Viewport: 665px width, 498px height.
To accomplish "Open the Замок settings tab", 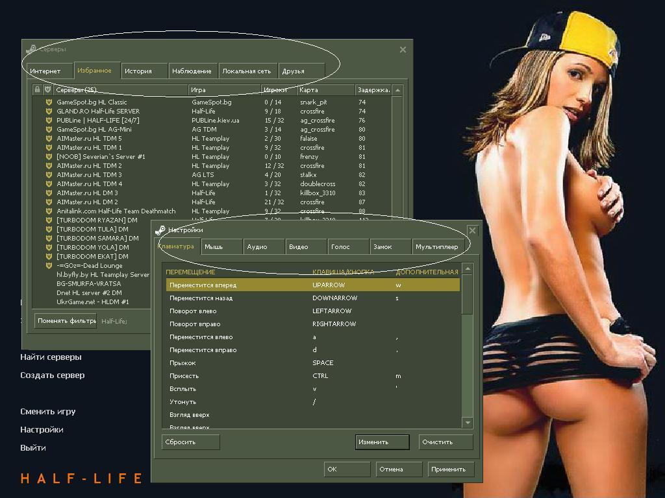I will (x=390, y=246).
